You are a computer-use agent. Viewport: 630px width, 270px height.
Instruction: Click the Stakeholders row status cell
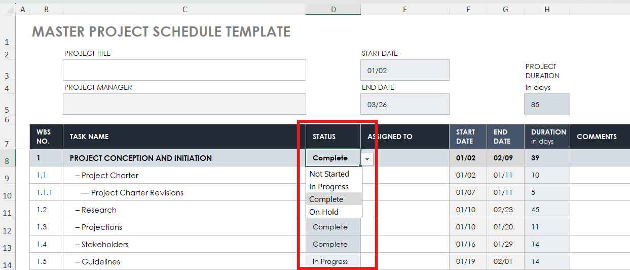pyautogui.click(x=330, y=245)
